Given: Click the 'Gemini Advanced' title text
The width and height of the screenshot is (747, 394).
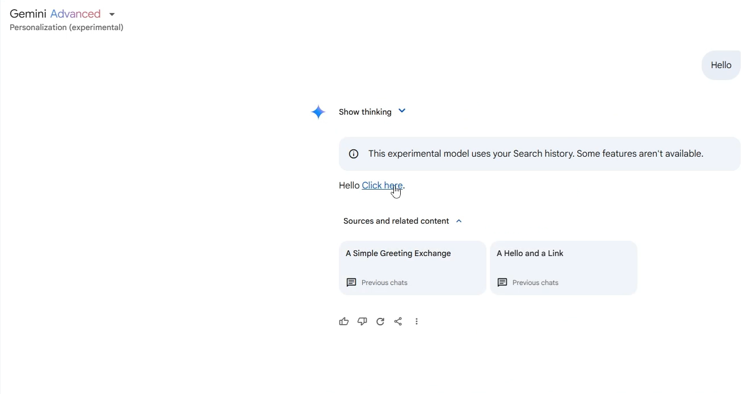Looking at the screenshot, I should coord(55,14).
